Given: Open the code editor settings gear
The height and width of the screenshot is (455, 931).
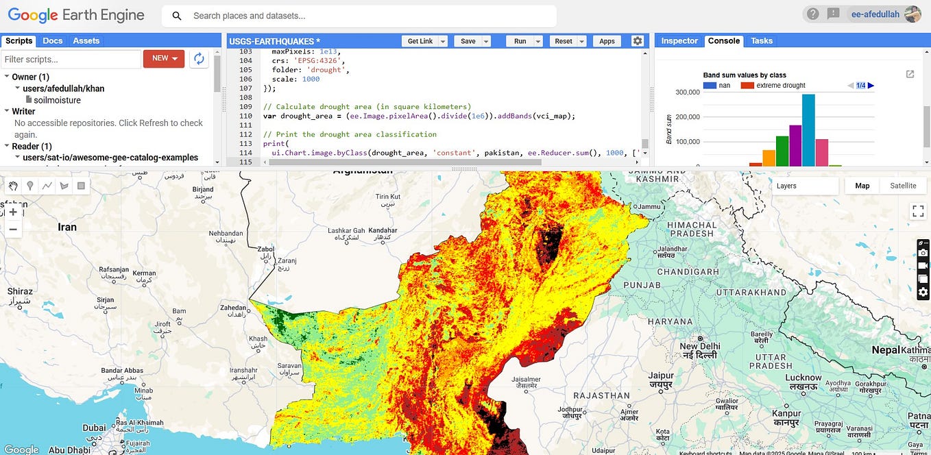Looking at the screenshot, I should coord(638,40).
